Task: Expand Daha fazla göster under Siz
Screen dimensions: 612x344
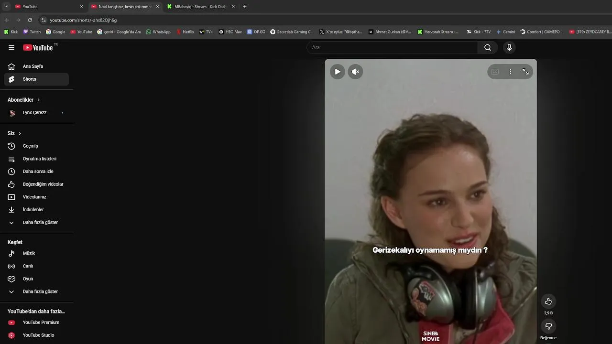Action: coord(36,223)
